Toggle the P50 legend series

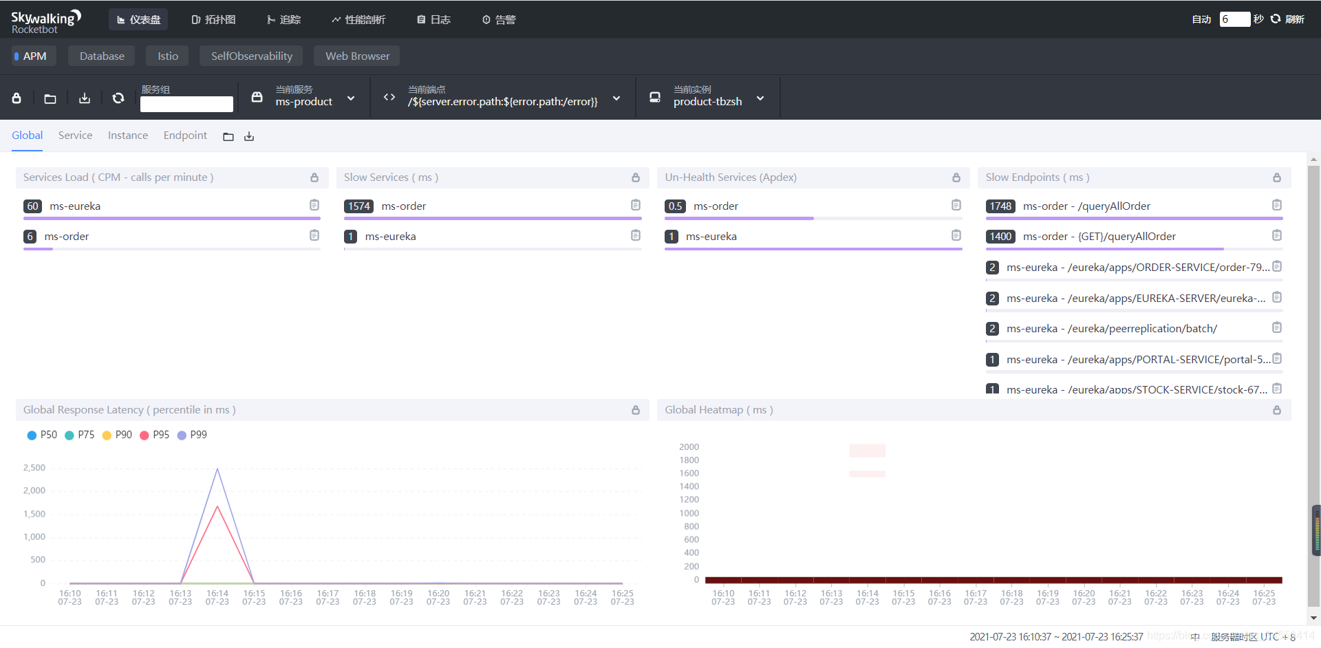(x=42, y=435)
